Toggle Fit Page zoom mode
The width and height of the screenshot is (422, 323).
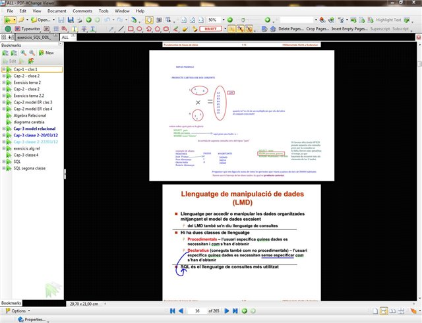(x=193, y=20)
